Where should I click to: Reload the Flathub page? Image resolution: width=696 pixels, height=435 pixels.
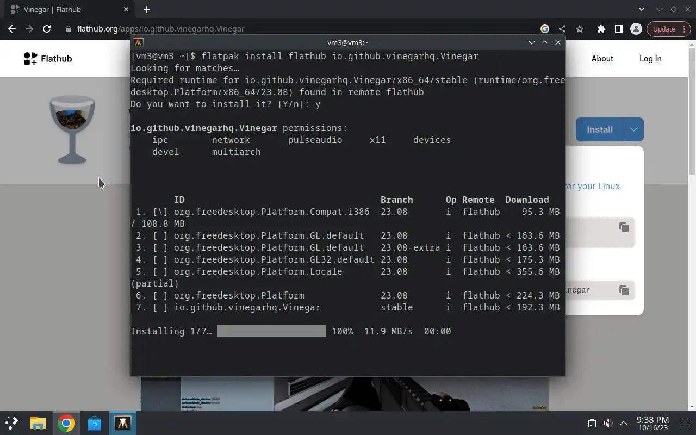coord(47,29)
